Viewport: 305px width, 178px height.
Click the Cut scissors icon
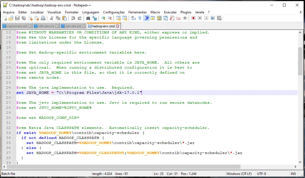(52, 18)
